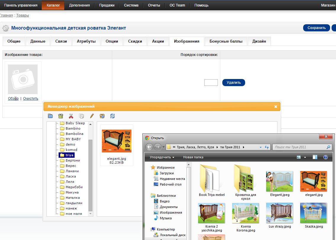The width and height of the screenshot is (336, 240).
Task: Click the pencil rename icon
Action: click(92, 116)
